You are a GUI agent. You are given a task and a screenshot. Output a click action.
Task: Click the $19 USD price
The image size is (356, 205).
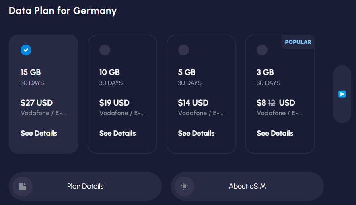114,103
